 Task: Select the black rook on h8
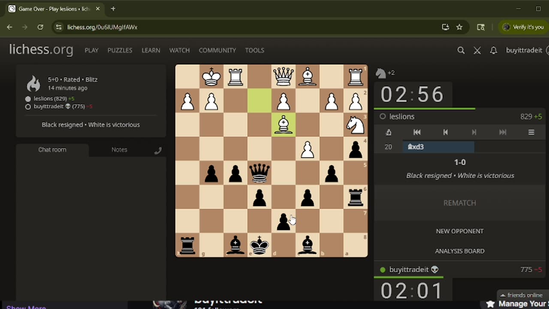point(187,245)
